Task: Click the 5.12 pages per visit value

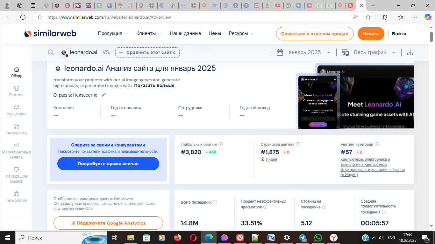Action: pos(306,223)
